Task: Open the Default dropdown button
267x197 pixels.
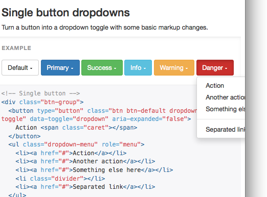Action: click(20, 67)
